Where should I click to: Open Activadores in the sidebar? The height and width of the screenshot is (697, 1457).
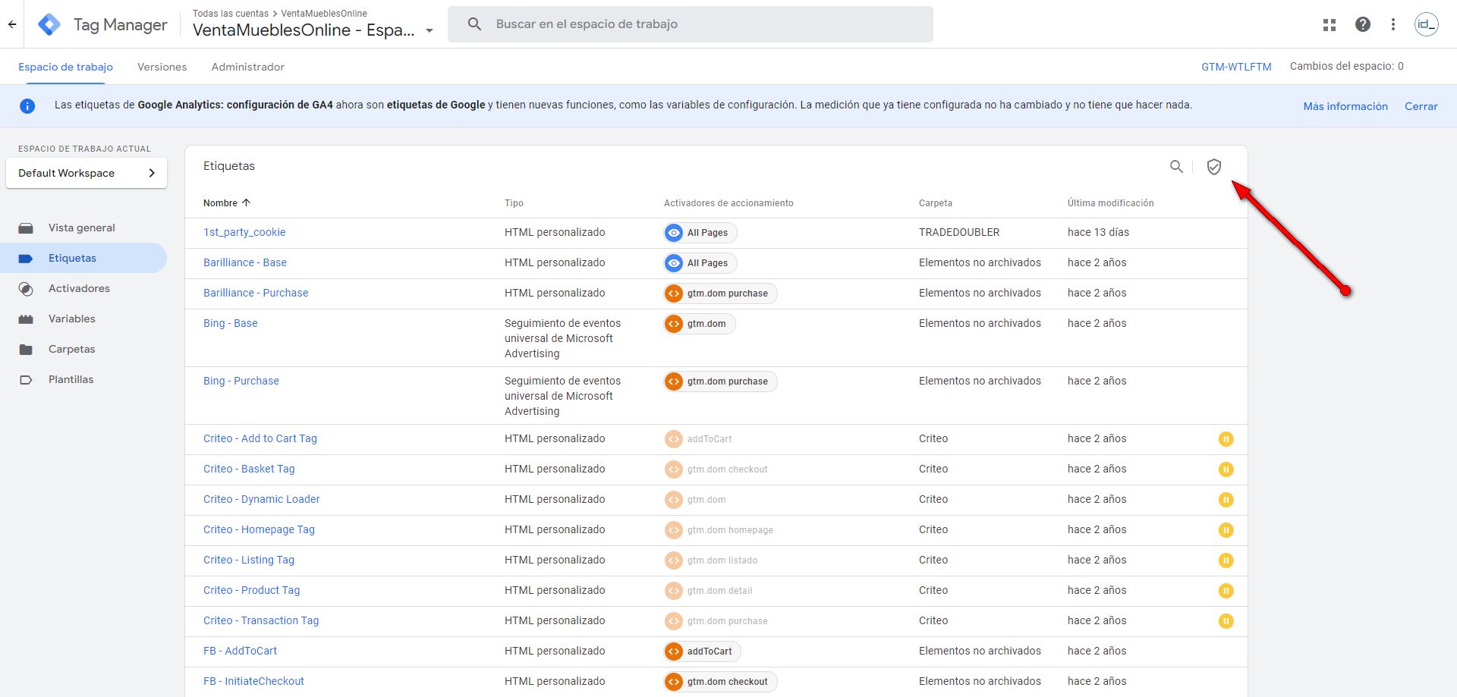(x=79, y=288)
